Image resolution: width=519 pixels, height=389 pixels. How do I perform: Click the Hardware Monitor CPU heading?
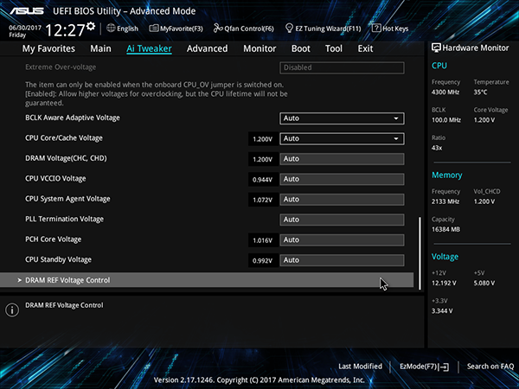(x=439, y=66)
